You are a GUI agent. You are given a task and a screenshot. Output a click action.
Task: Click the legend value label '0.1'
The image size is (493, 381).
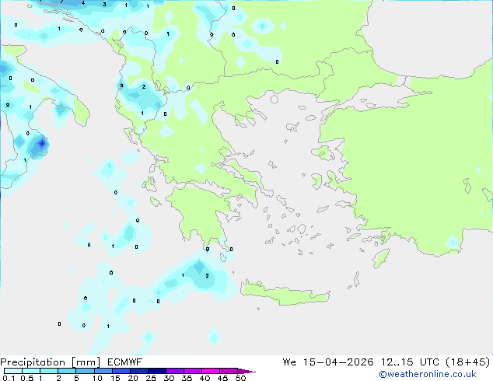(9, 378)
